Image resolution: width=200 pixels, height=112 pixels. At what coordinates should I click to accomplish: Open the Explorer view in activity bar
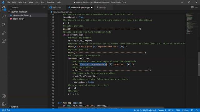pos(4,8)
